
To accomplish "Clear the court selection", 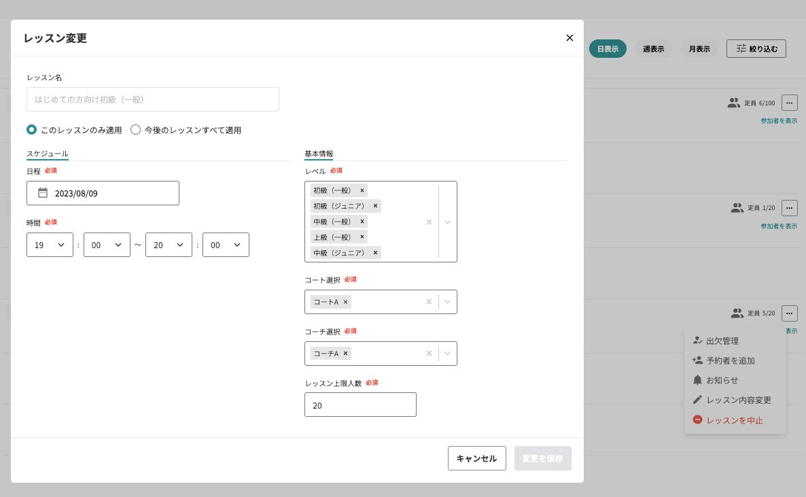I will point(429,302).
